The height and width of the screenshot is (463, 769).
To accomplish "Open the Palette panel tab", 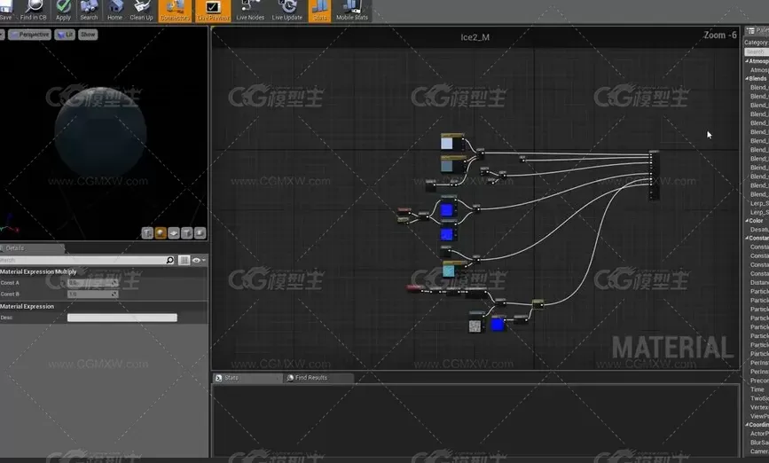I will point(757,31).
